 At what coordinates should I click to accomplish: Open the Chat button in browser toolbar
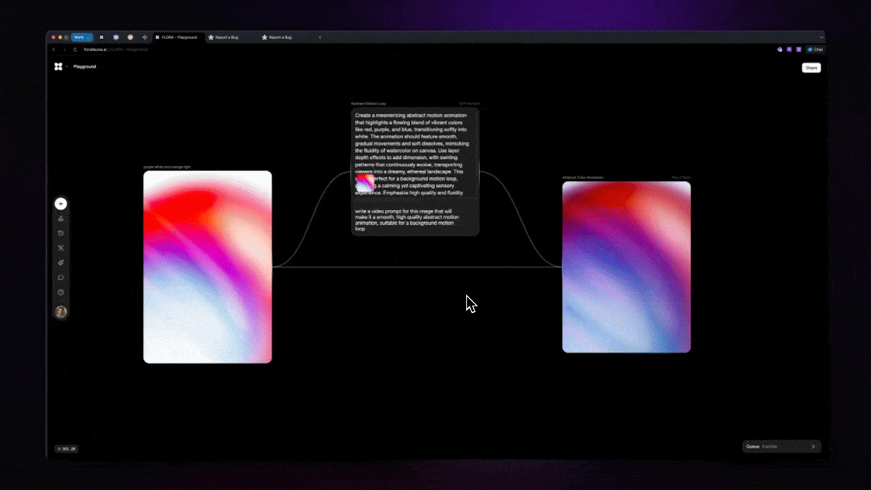(815, 50)
